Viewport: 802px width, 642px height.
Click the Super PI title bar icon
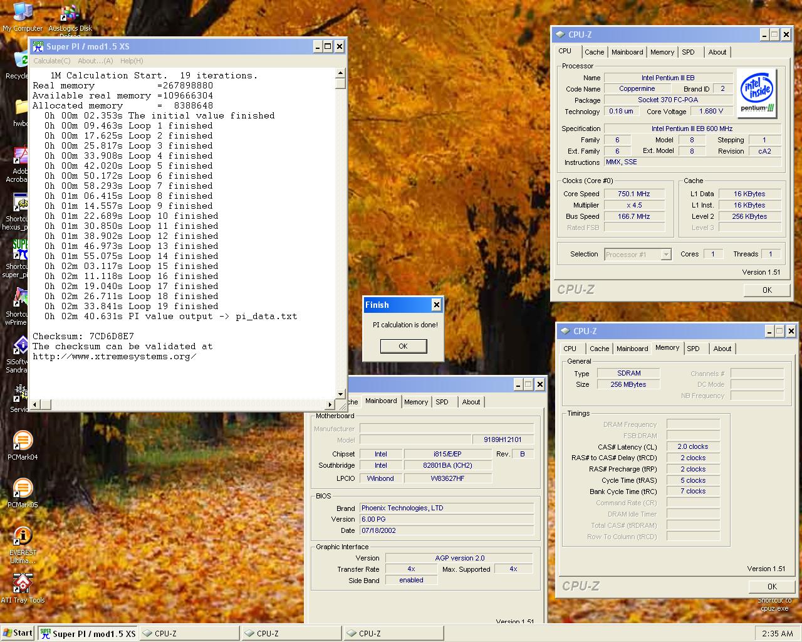[x=38, y=46]
